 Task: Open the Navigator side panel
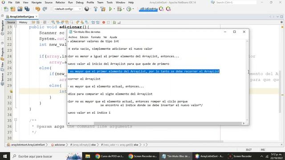tap(2, 28)
